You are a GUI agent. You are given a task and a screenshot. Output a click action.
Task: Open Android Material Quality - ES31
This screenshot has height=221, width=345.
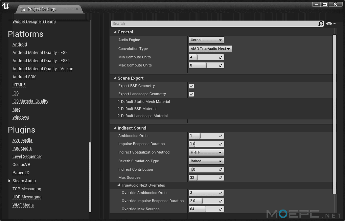[x=41, y=61]
